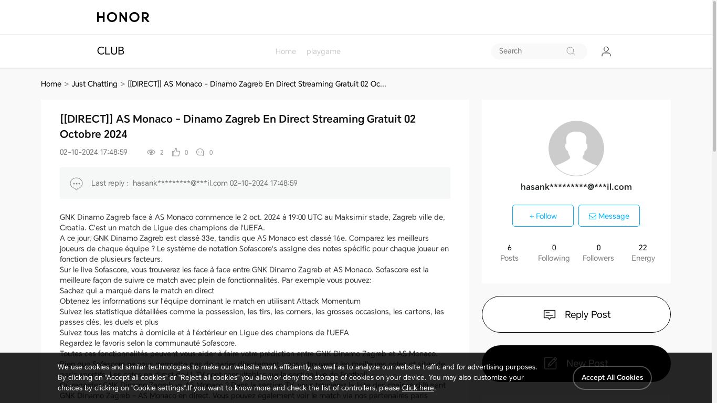The height and width of the screenshot is (403, 717).
Task: Click the HONOR logo
Action: 123,17
